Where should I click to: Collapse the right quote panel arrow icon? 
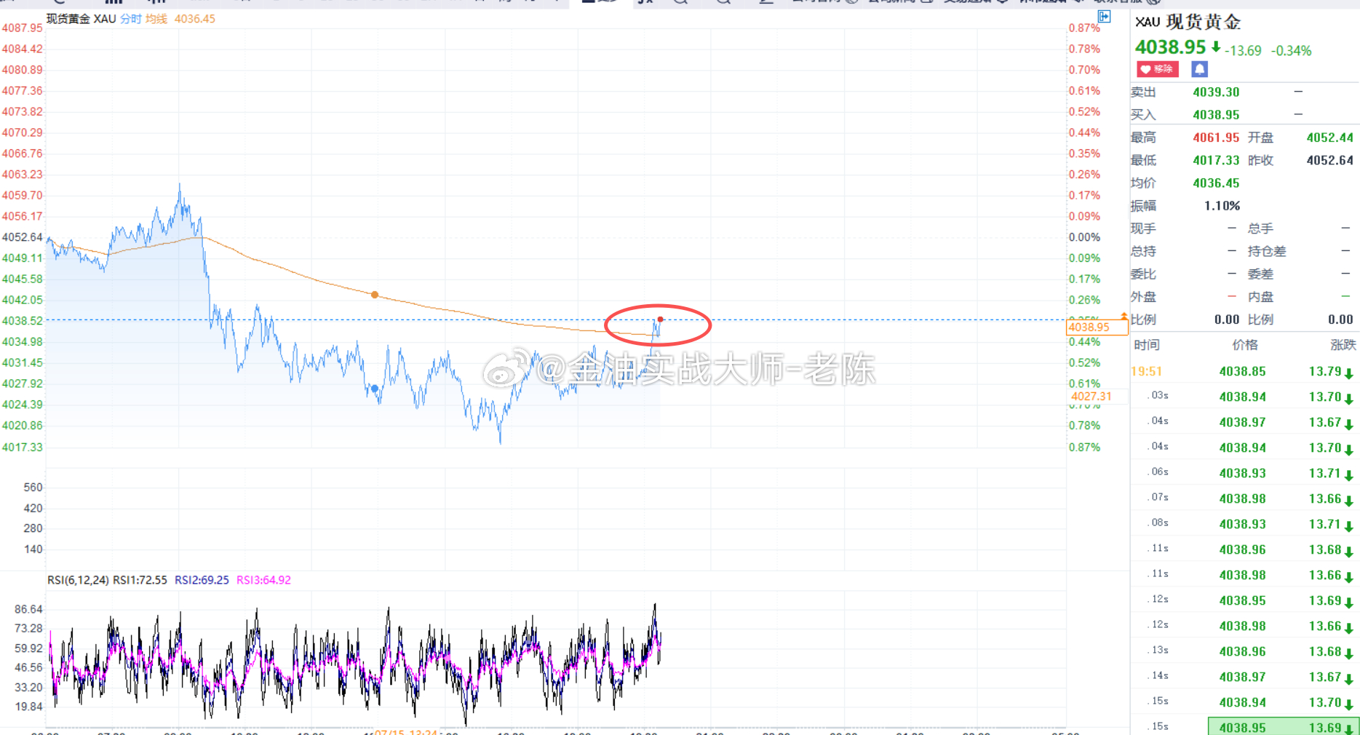1104,16
